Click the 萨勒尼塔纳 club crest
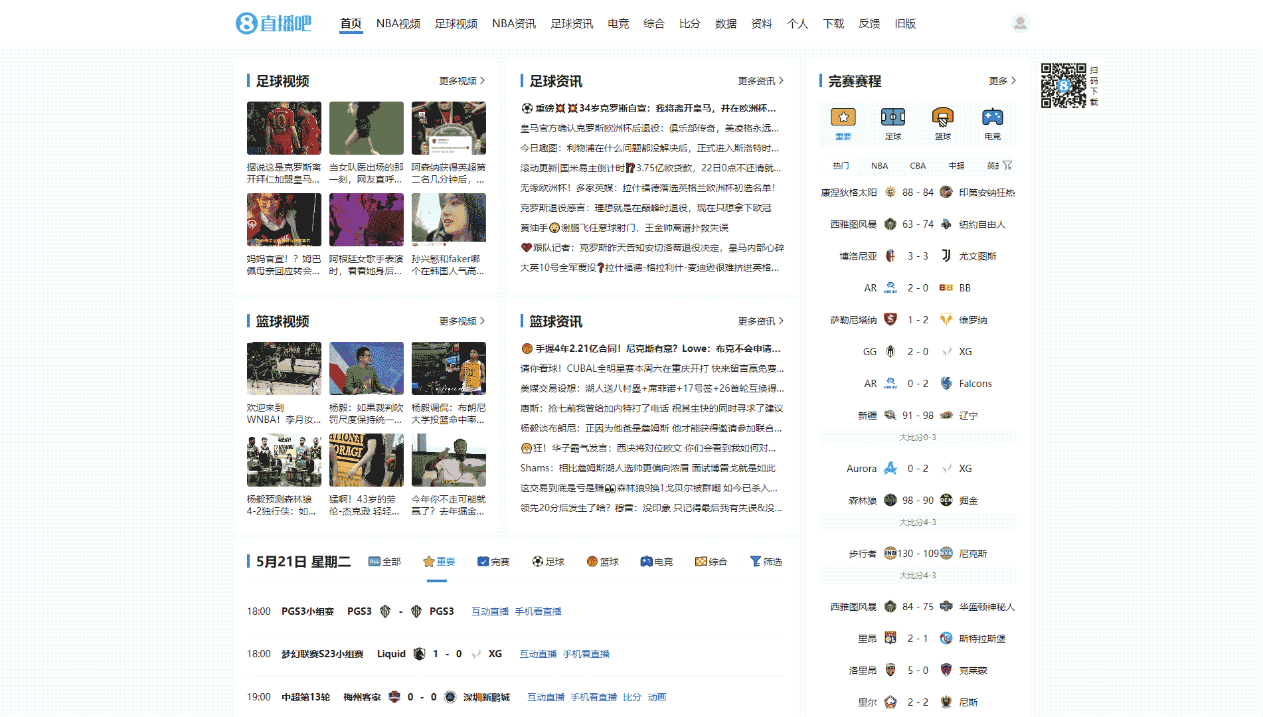Image resolution: width=1263 pixels, height=717 pixels. (890, 320)
